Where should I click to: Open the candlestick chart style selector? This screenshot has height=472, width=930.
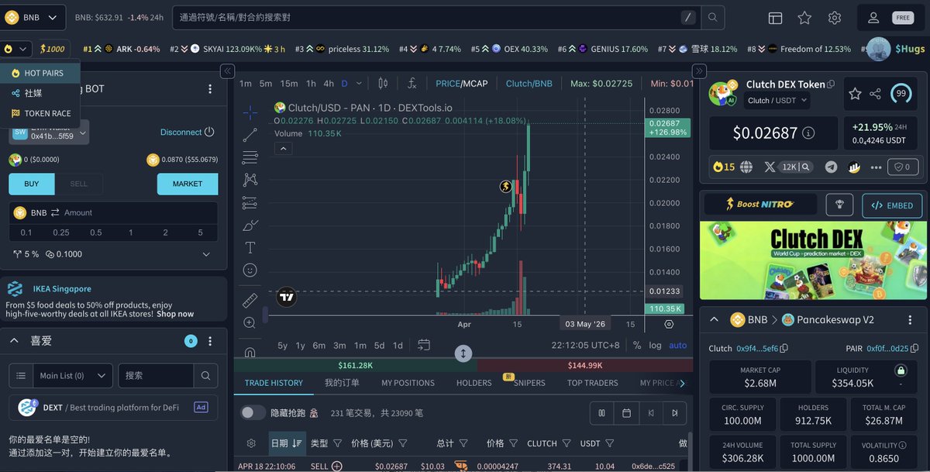point(383,83)
